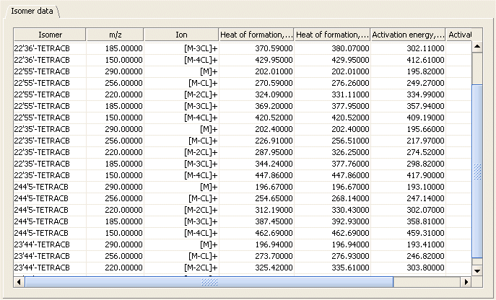This screenshot has width=496, height=300.
Task: Click the vertical scrollbar down arrow
Action: tap(477, 270)
